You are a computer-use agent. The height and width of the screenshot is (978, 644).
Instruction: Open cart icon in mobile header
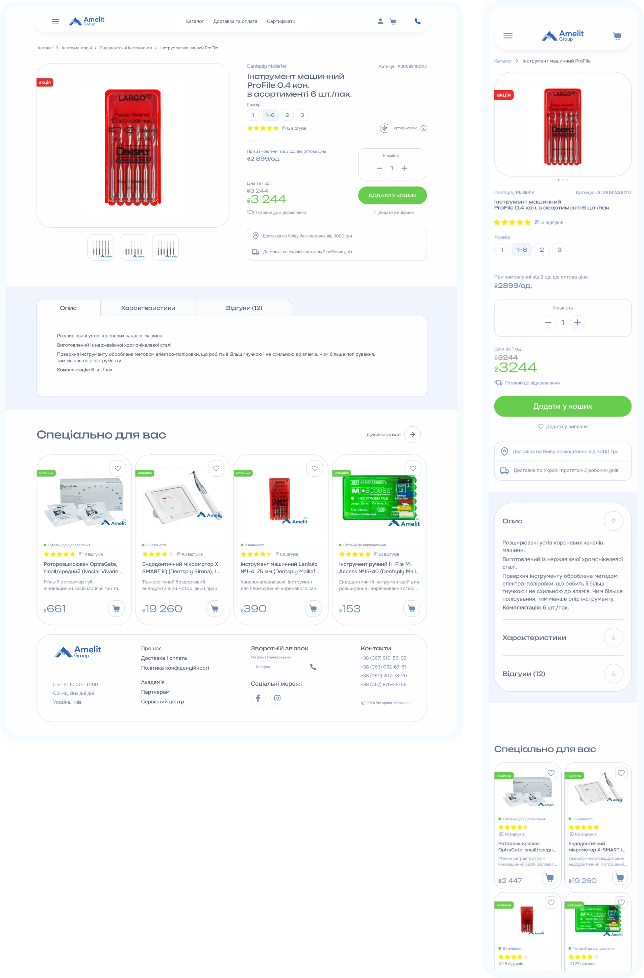[617, 36]
